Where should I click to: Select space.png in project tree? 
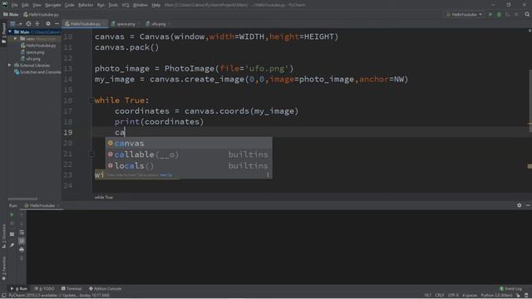[x=33, y=52]
